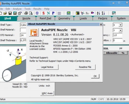Click the WRC Axes button
This screenshot has width=129, height=104.
47,93
